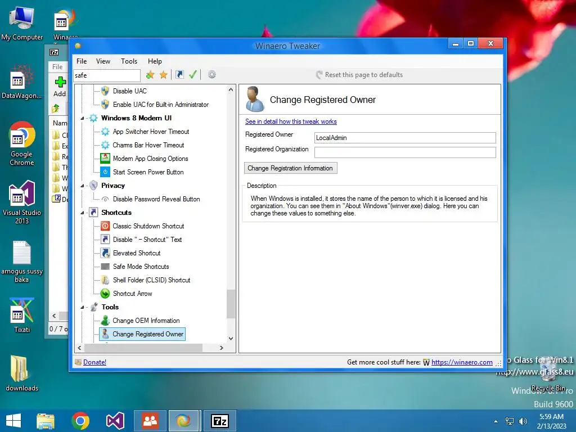The width and height of the screenshot is (576, 432).
Task: Open the Help menu
Action: tap(155, 61)
